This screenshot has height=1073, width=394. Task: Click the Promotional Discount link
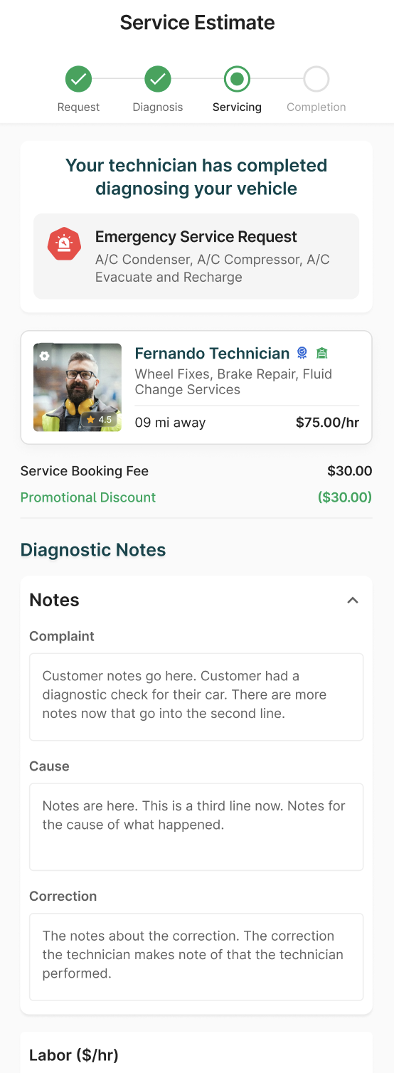(88, 497)
